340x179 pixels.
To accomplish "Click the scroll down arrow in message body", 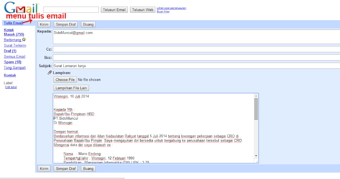I will pos(256,156).
